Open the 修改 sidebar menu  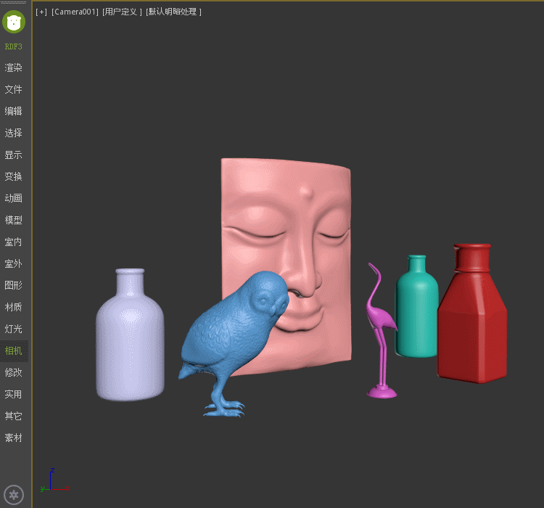click(14, 372)
